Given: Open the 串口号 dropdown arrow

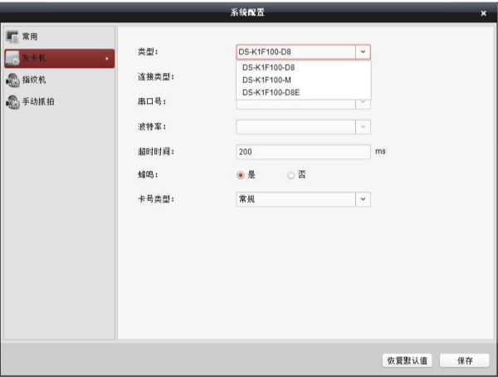Looking at the screenshot, I should [363, 104].
